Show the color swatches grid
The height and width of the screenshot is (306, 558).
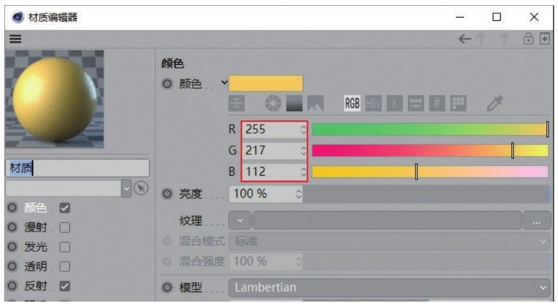pyautogui.click(x=458, y=103)
